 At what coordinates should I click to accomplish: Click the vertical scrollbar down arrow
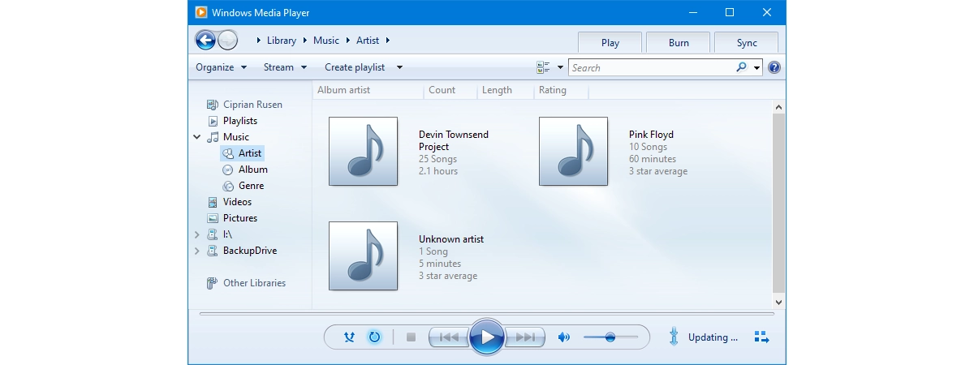(x=779, y=301)
